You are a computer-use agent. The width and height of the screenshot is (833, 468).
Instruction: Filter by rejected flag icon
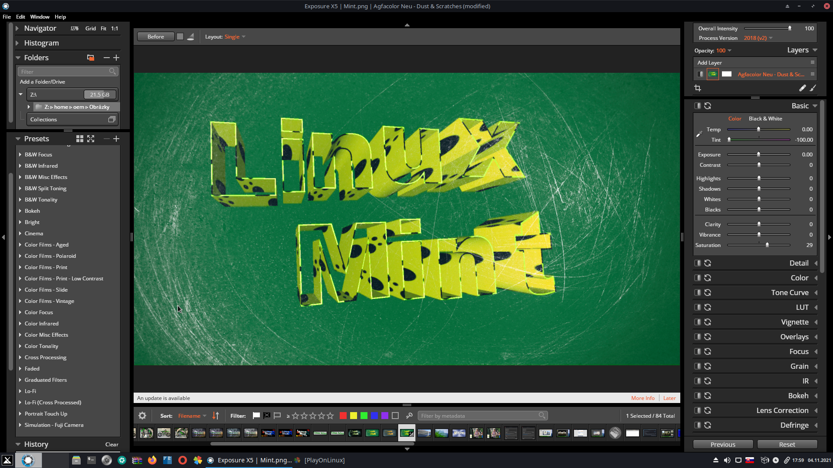click(267, 416)
